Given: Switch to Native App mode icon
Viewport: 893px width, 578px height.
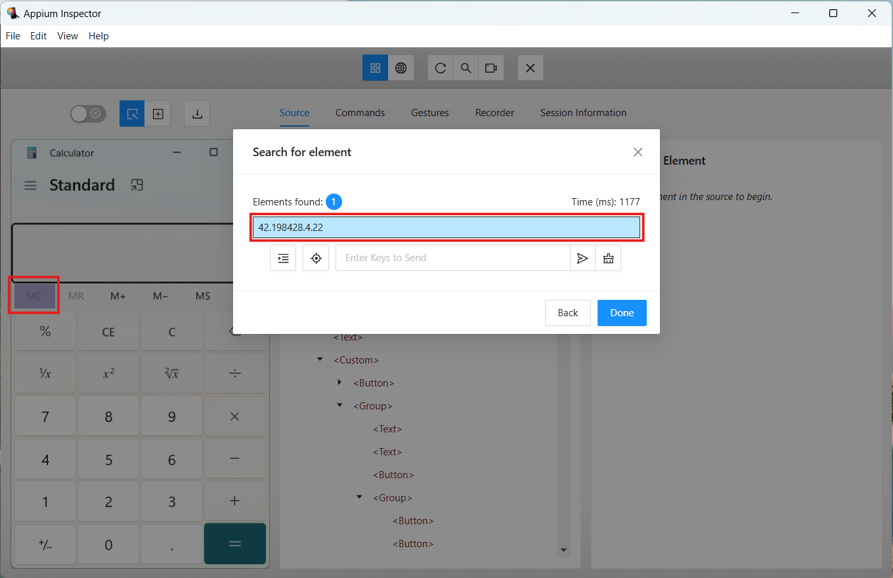Looking at the screenshot, I should 375,68.
